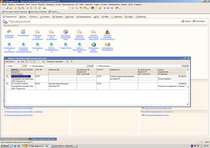Enable the Счет filter checkbox
Viewport: 210px width, 148px height.
[7, 66]
